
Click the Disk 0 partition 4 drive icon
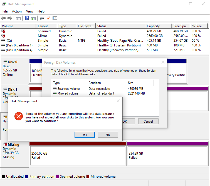point(3,50)
